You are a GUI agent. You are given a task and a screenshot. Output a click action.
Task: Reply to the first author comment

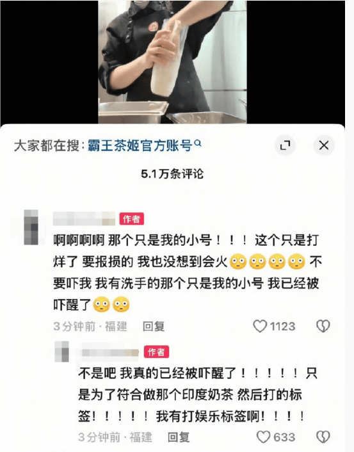point(154,327)
